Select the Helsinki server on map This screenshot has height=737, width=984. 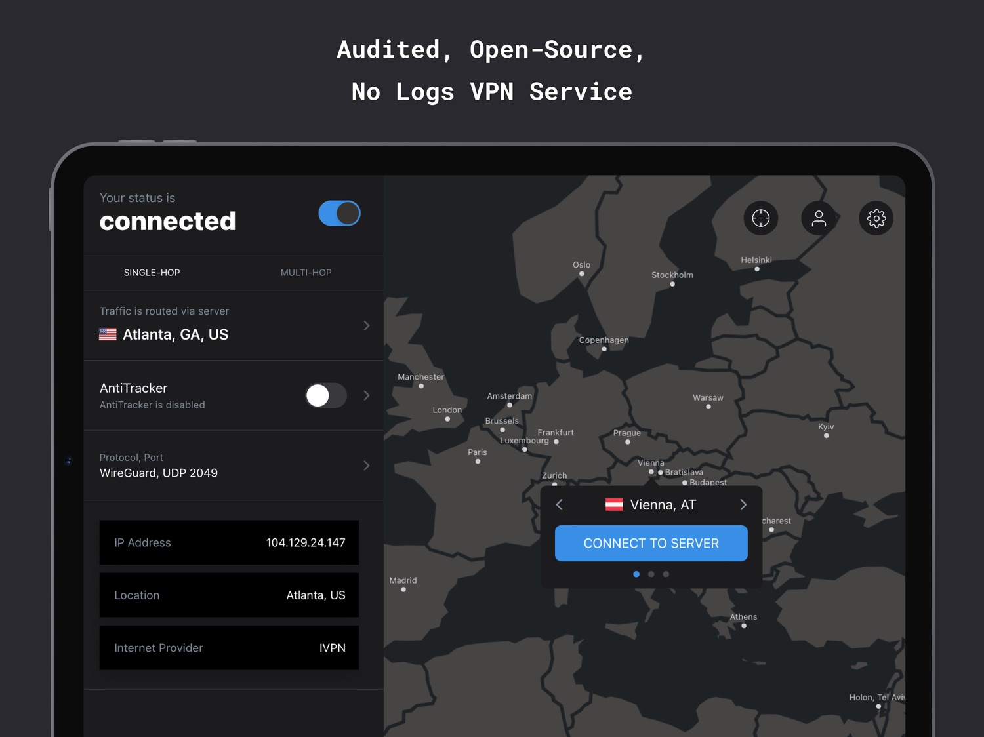(757, 269)
